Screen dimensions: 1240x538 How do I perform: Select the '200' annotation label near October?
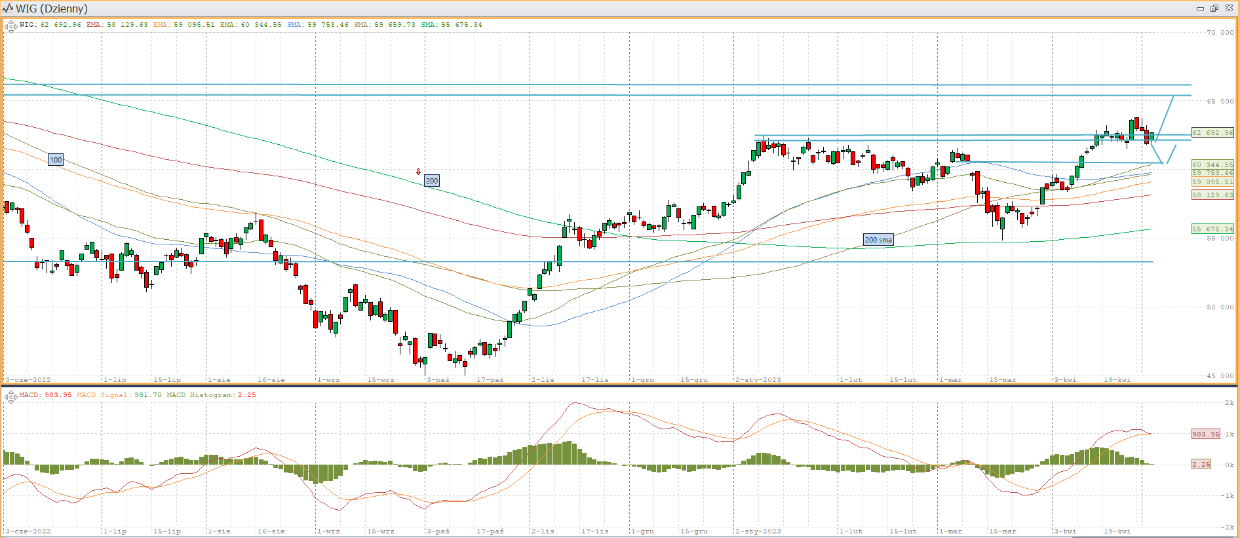(x=432, y=181)
